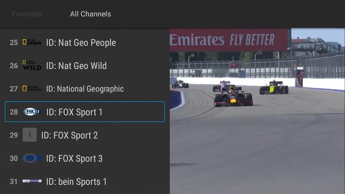The image size is (345, 194).
Task: Click channel number 31
Action: 14,182
